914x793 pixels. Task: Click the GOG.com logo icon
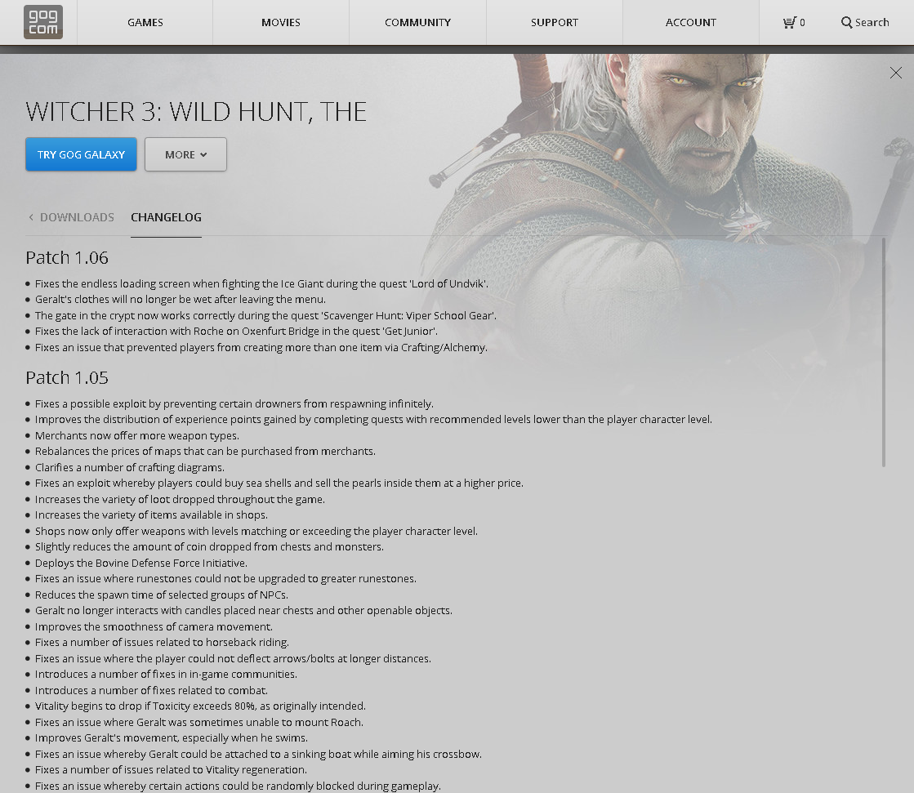43,22
